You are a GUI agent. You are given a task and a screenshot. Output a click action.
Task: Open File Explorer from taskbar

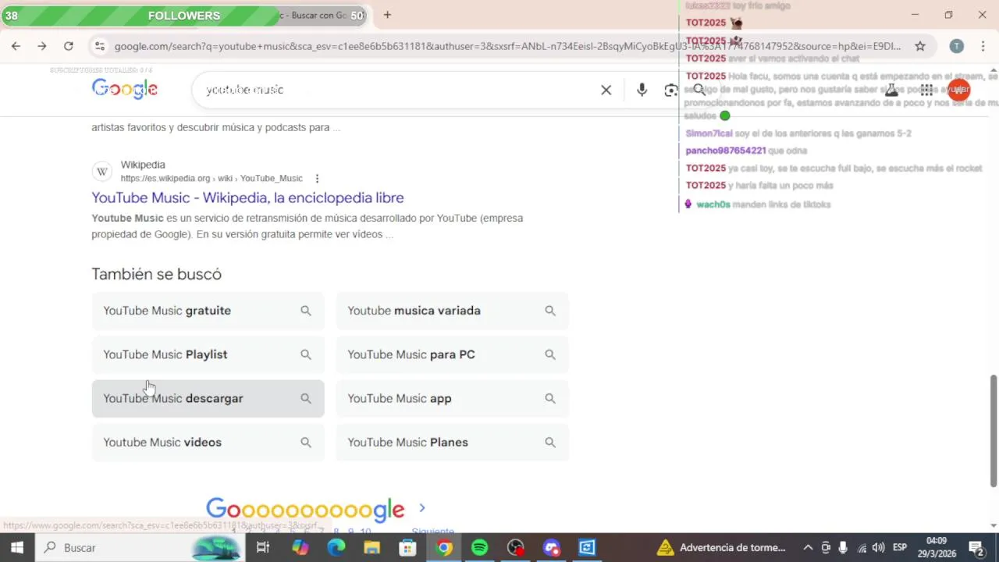pos(372,547)
